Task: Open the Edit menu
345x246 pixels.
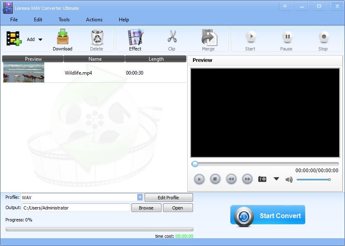Action: [x=38, y=20]
